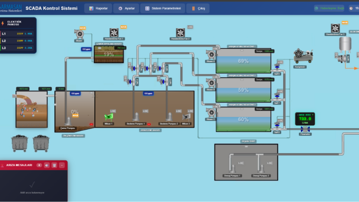359x202 pixels.
Task: Toggle LOC badge of Drenaj Pompası 2
Action: [270, 163]
